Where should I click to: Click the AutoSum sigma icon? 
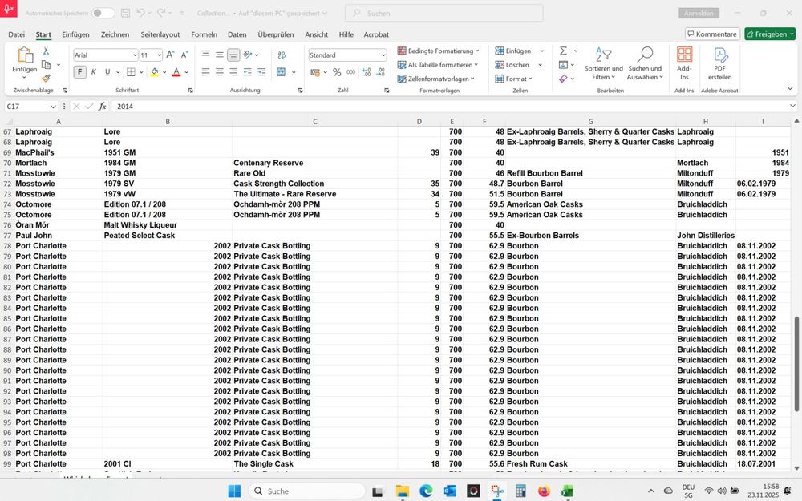[563, 51]
